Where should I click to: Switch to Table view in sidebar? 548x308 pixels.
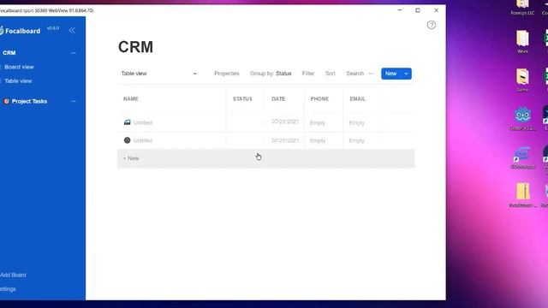click(x=18, y=81)
